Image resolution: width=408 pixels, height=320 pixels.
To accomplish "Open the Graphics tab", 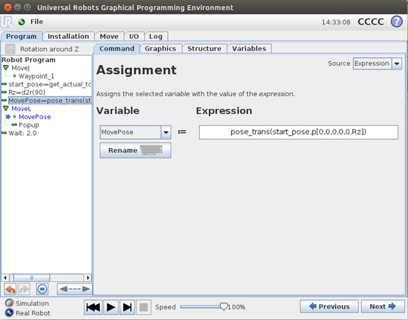I will [160, 48].
